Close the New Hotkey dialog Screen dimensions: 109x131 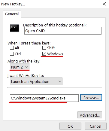coord(104,4)
